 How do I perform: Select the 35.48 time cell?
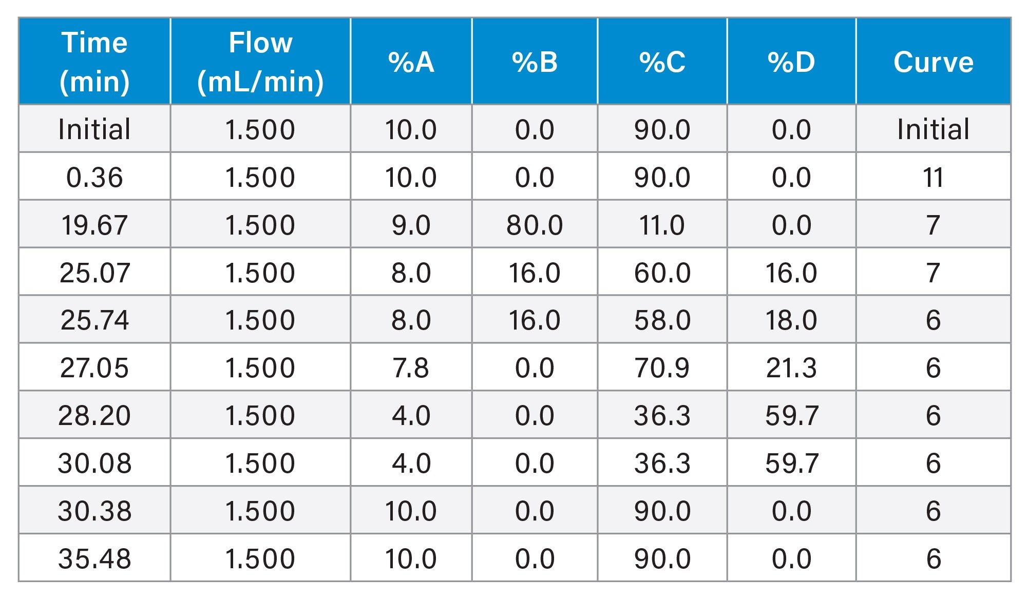click(x=94, y=558)
